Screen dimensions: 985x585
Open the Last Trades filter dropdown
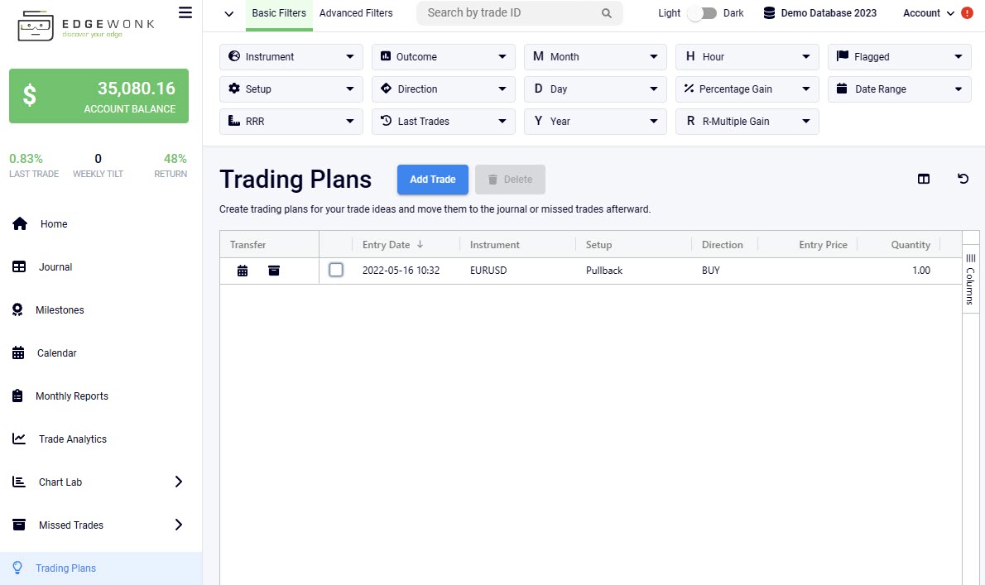click(444, 121)
